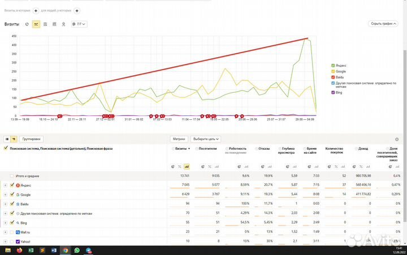Open Telegram from the taskbar

[89, 250]
